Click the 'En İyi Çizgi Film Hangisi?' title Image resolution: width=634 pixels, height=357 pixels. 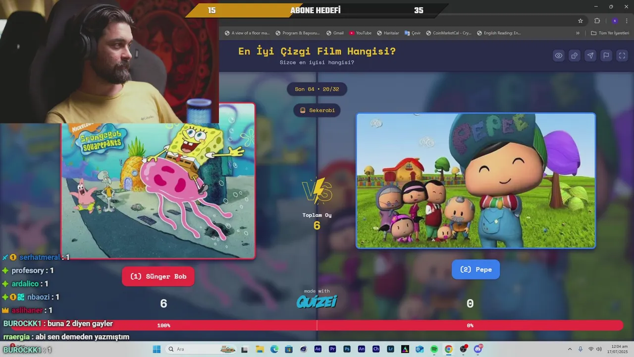click(x=317, y=51)
